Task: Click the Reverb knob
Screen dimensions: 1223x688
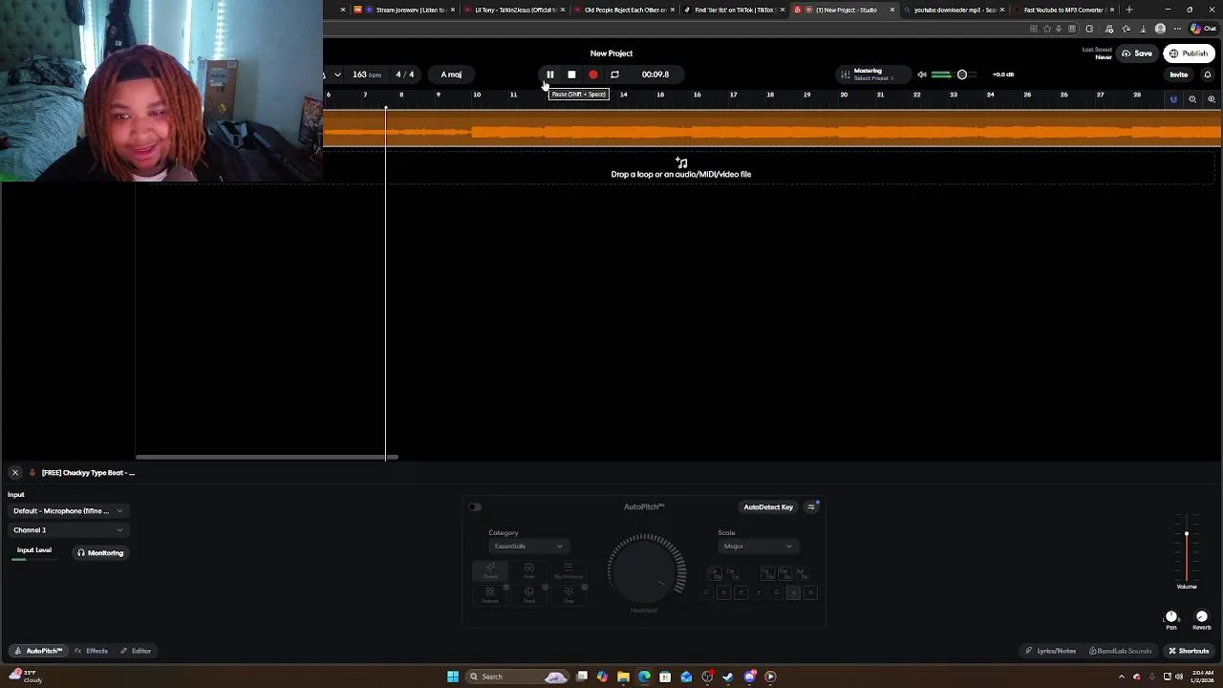Action: 1202,617
